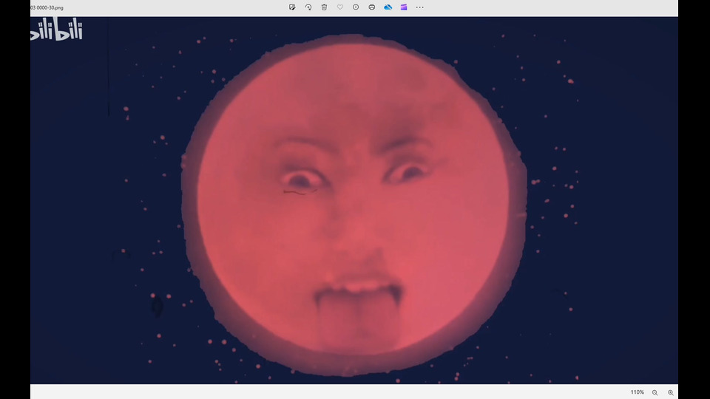Show file info panel
The height and width of the screenshot is (399, 710).
click(356, 7)
